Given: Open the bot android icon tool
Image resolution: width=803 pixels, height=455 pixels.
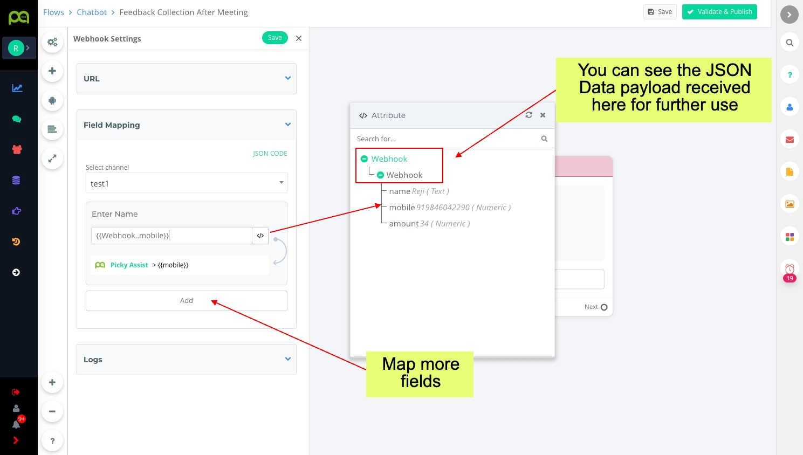Looking at the screenshot, I should point(52,100).
